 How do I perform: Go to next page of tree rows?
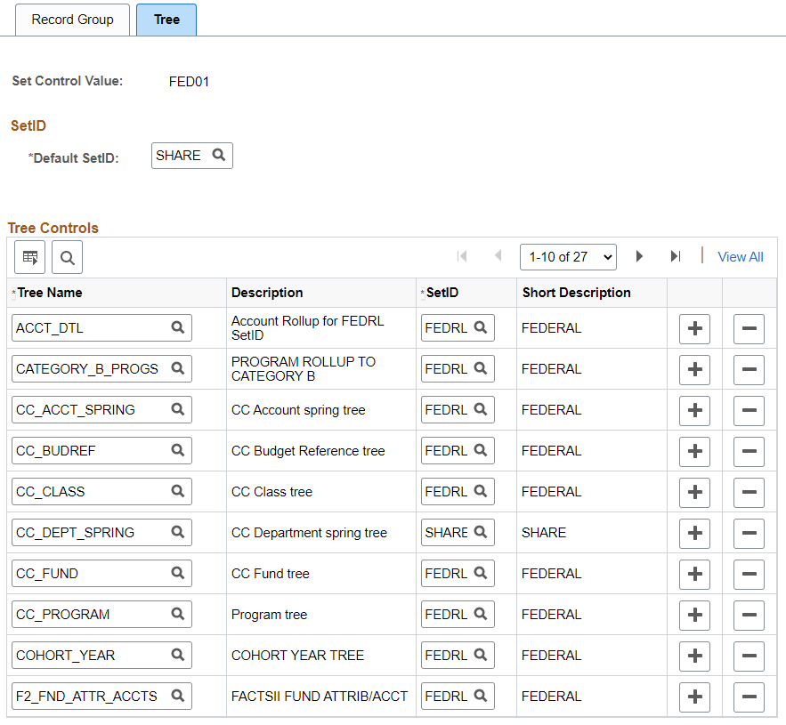[x=639, y=256]
